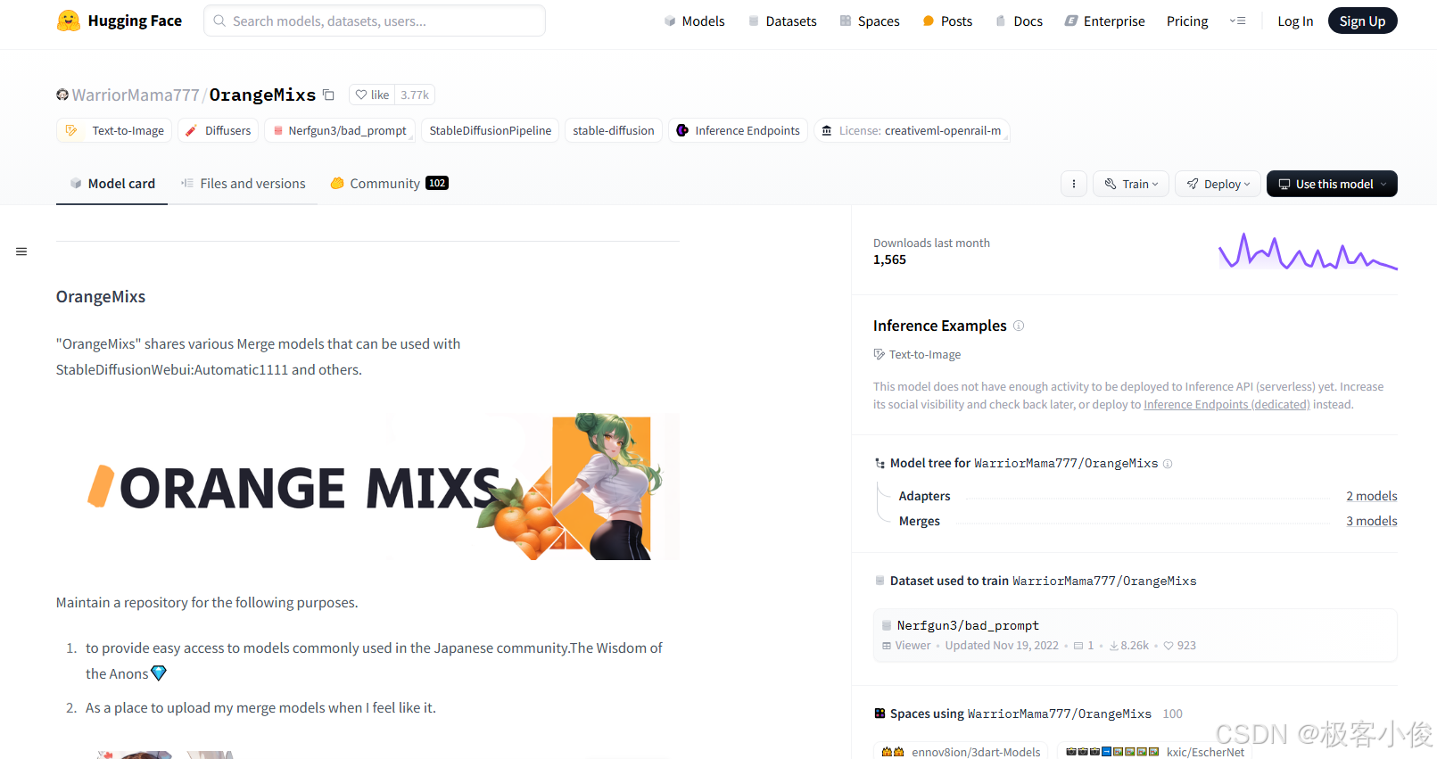Open Docs in the top navigation
1437x759 pixels.
(1019, 21)
